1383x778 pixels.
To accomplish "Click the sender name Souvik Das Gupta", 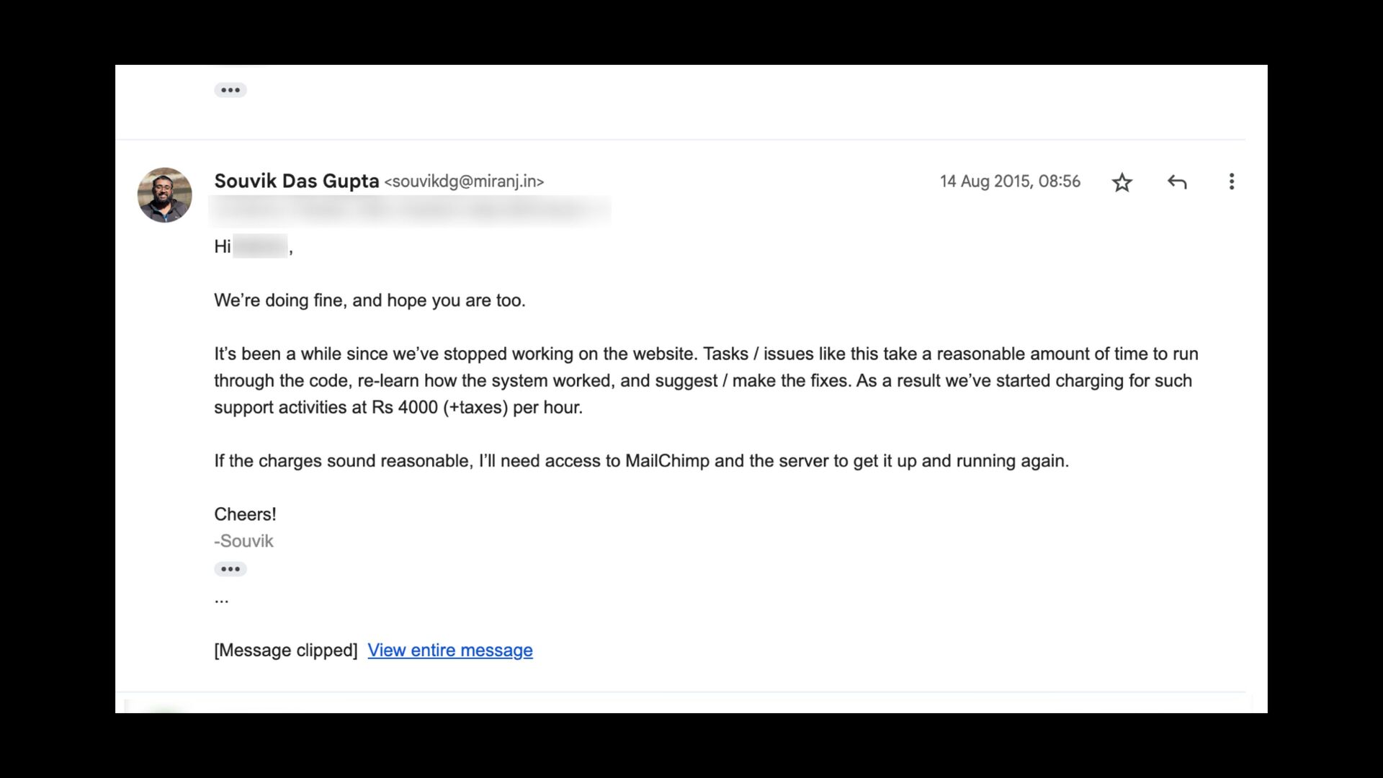I will (296, 181).
